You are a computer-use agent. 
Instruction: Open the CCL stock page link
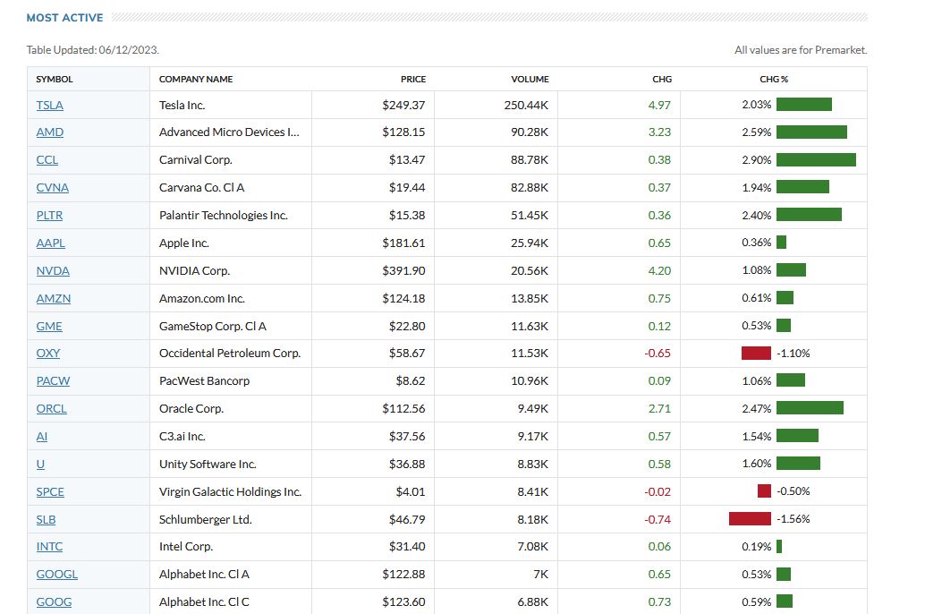(x=47, y=160)
